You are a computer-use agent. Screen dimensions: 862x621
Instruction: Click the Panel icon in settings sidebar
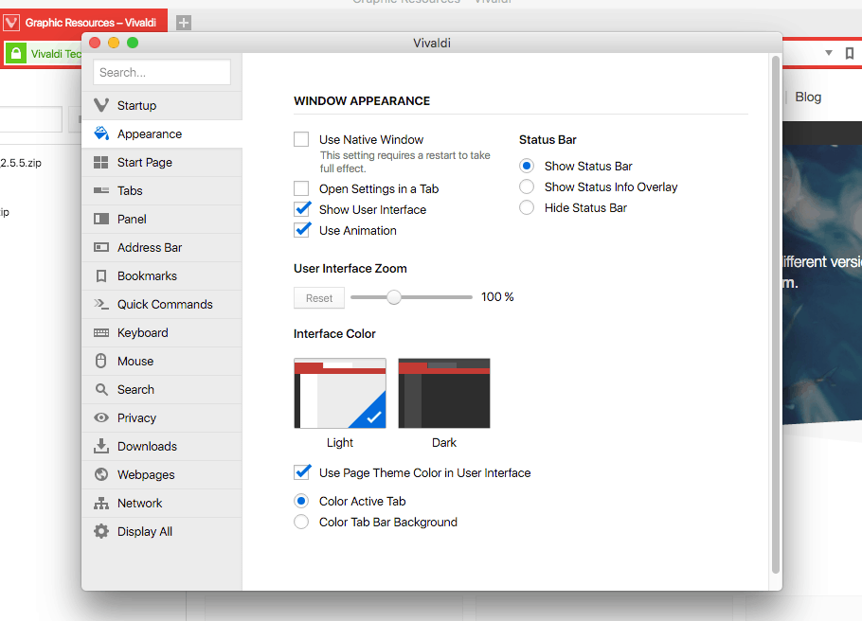pyautogui.click(x=101, y=219)
